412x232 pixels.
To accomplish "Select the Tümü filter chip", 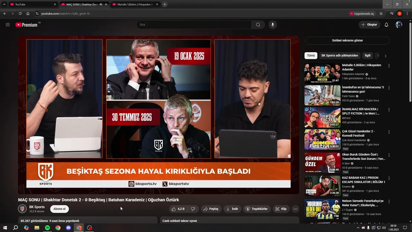I will 311,55.
